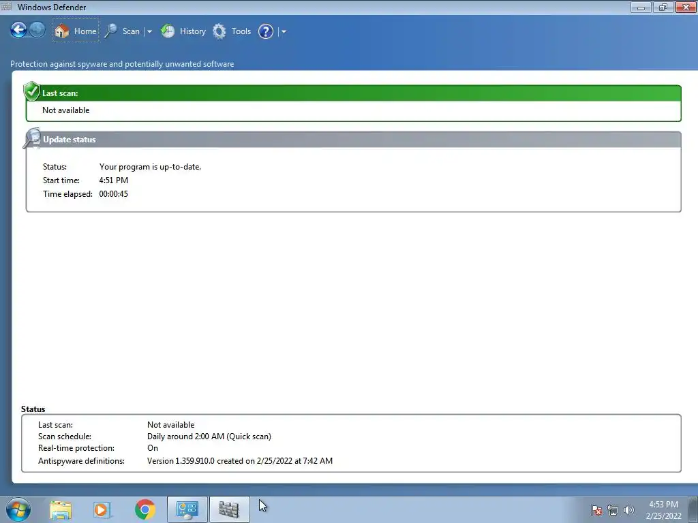Click the forward navigation arrow button
The height and width of the screenshot is (523, 698).
tap(37, 30)
